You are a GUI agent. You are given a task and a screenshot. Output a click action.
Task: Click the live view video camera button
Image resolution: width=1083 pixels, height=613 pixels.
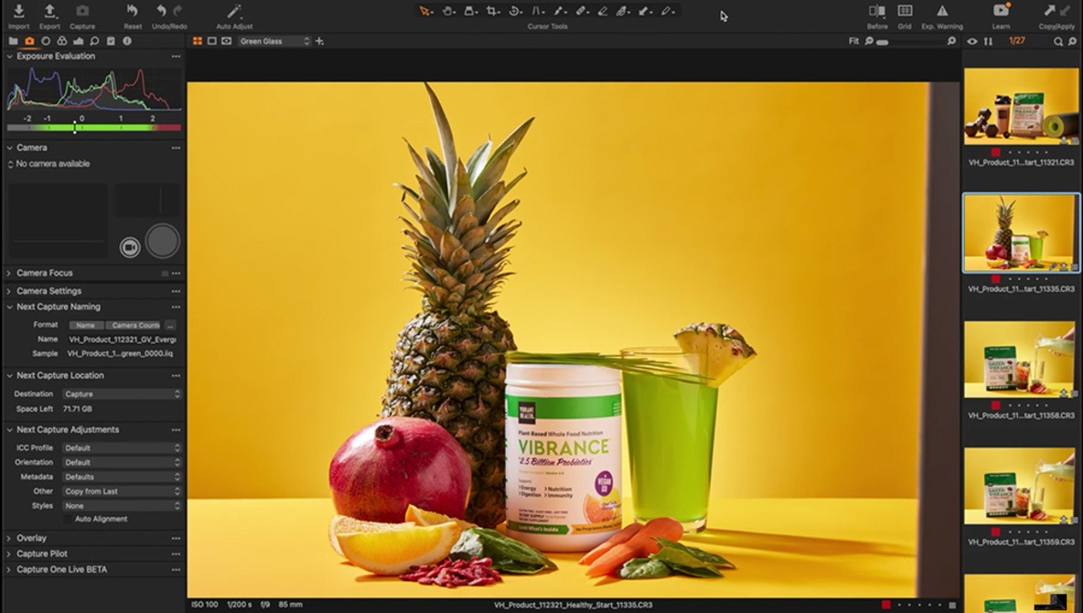click(x=129, y=247)
